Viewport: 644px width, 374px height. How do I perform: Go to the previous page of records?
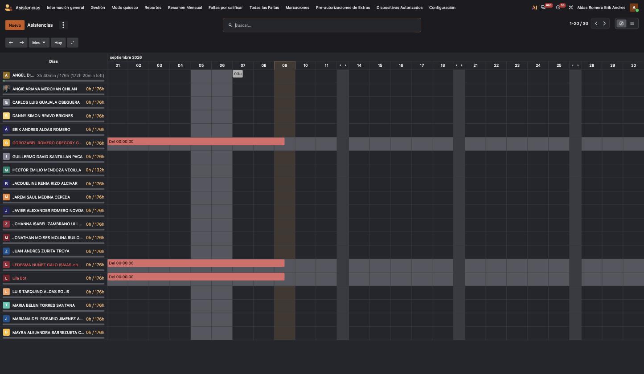point(596,24)
